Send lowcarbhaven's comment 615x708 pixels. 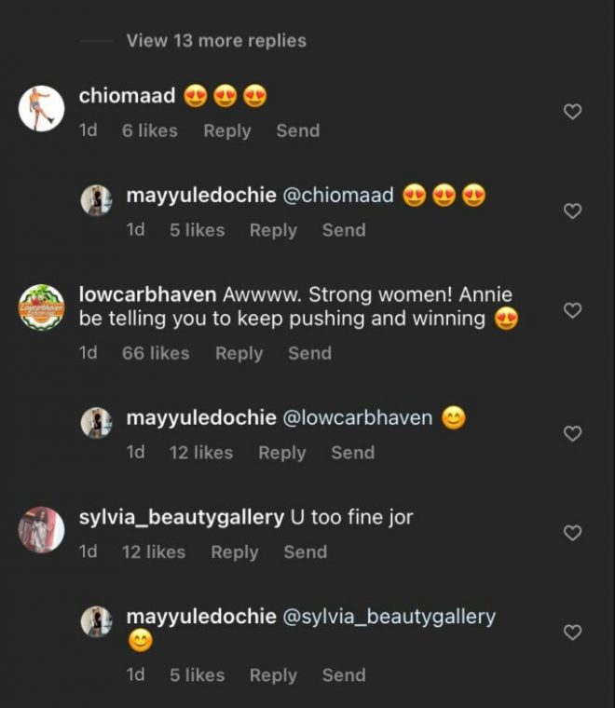click(309, 353)
